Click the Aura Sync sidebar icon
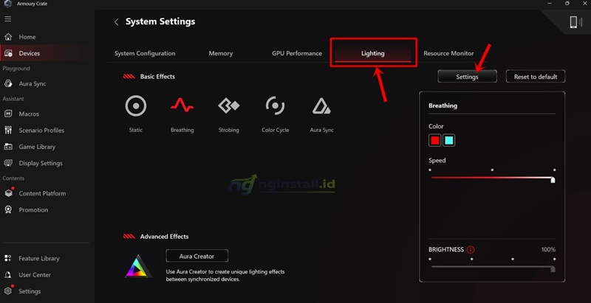The image size is (591, 303). pos(8,83)
